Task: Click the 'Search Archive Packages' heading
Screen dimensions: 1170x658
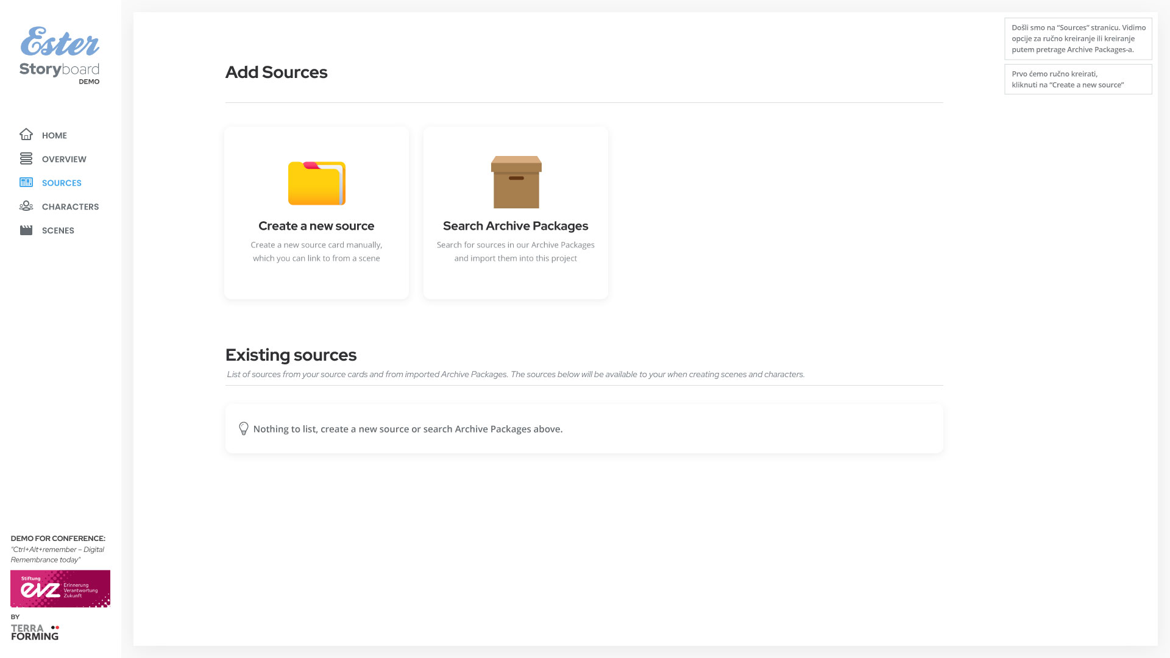Action: (516, 226)
